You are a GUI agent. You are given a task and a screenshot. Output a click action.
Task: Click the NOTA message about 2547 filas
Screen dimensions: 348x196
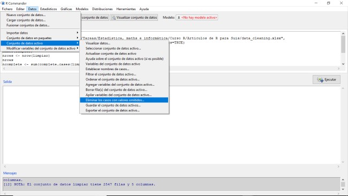[x=79, y=184]
